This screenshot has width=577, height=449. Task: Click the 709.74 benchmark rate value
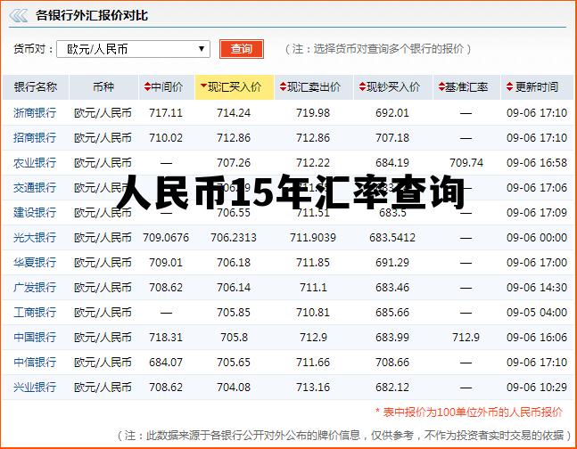pyautogui.click(x=466, y=162)
